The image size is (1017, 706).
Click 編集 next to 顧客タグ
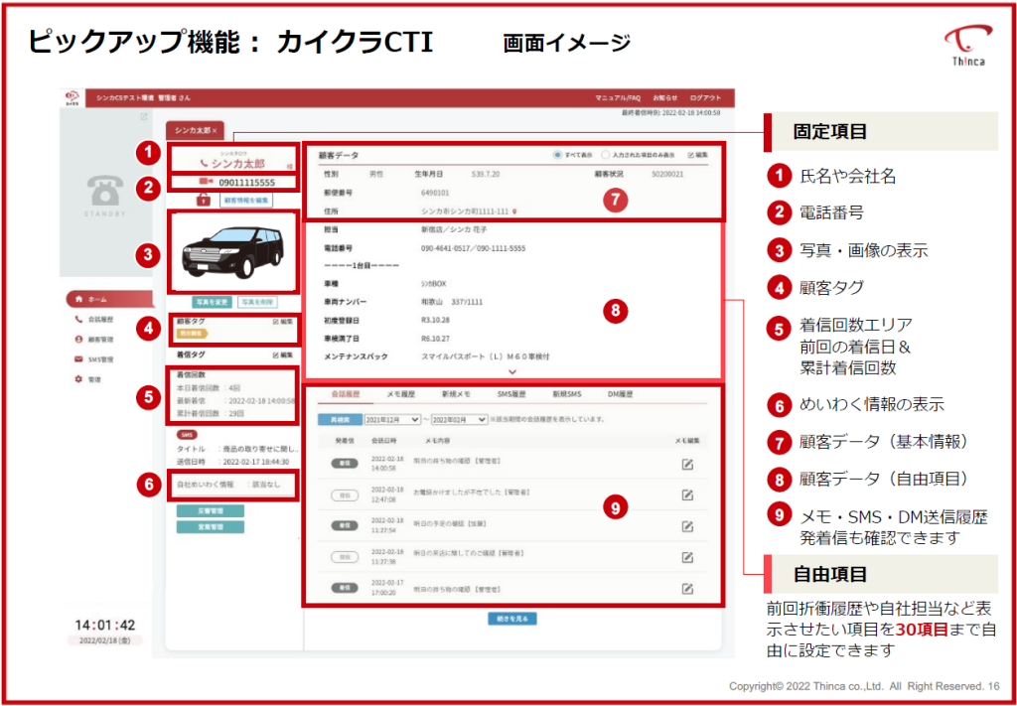point(283,321)
